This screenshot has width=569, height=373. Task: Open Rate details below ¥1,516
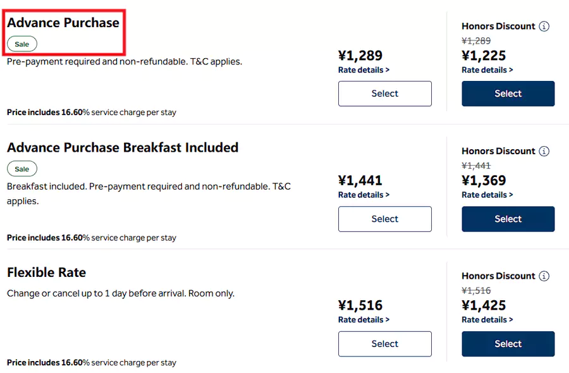[364, 320]
